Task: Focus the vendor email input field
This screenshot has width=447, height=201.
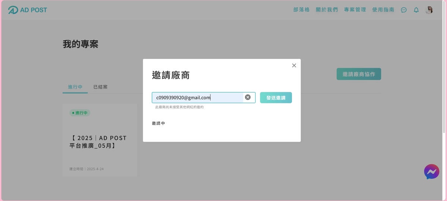Action: [x=197, y=98]
